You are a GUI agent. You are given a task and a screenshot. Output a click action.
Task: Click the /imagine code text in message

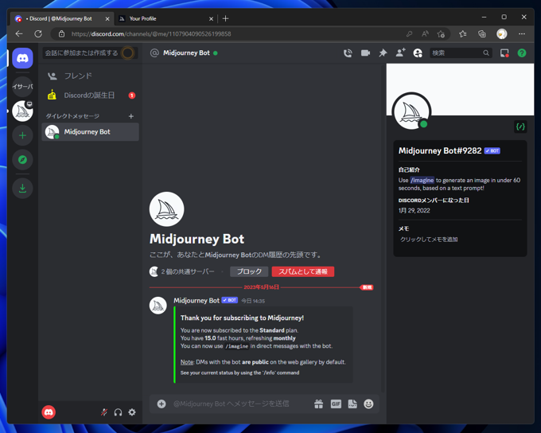pyautogui.click(x=237, y=346)
